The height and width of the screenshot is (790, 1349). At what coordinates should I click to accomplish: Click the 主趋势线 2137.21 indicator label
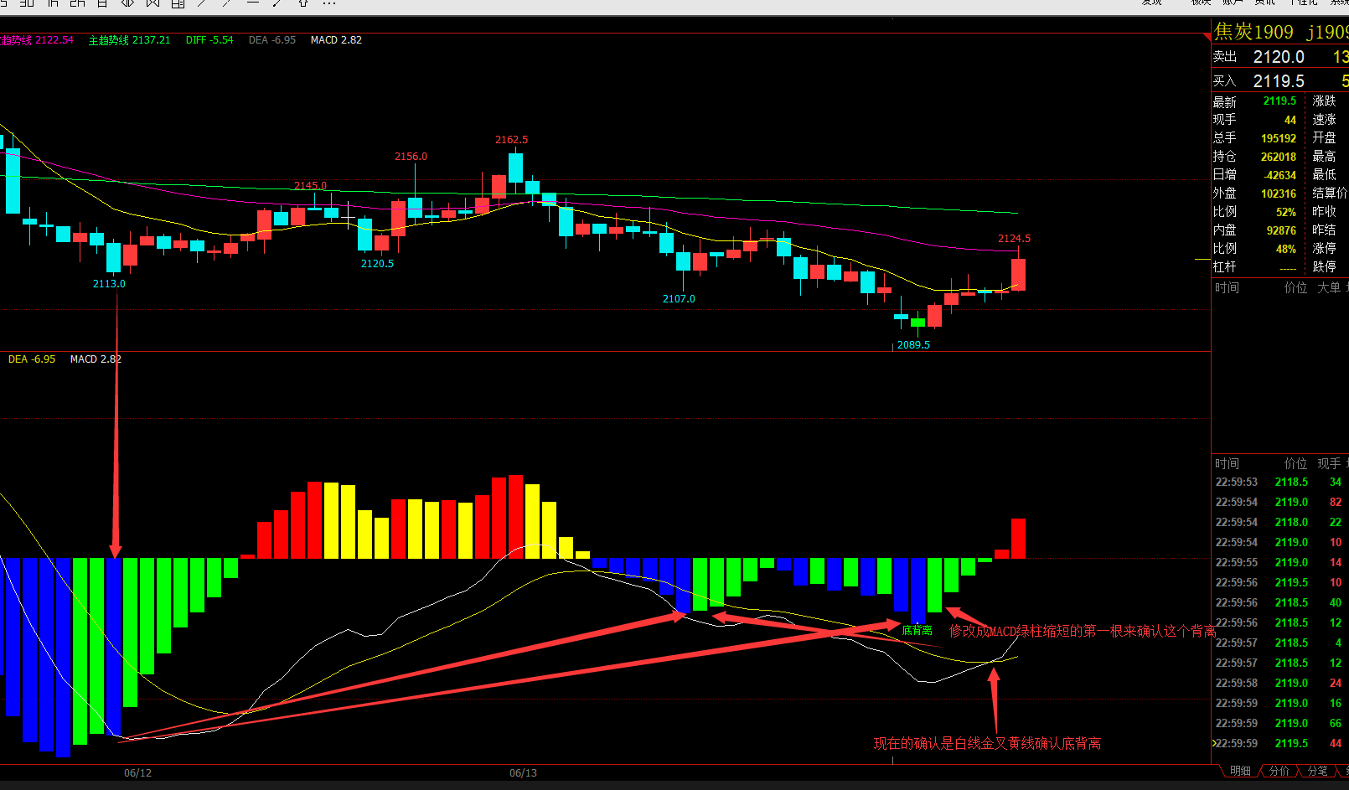pos(129,40)
